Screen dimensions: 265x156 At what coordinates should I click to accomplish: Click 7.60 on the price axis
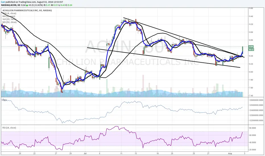[251, 88]
